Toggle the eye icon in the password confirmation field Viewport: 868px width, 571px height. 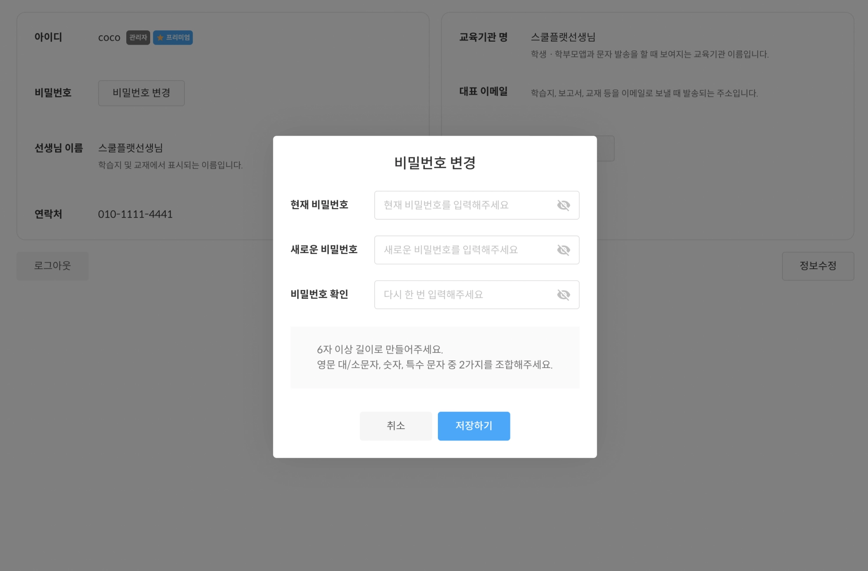click(x=563, y=295)
